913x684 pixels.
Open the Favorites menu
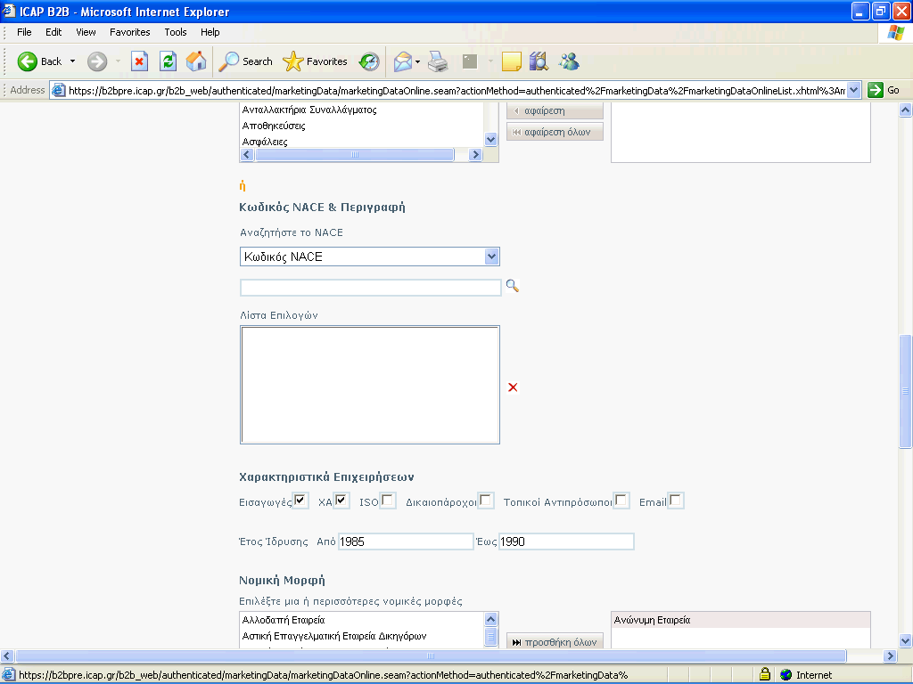click(130, 32)
